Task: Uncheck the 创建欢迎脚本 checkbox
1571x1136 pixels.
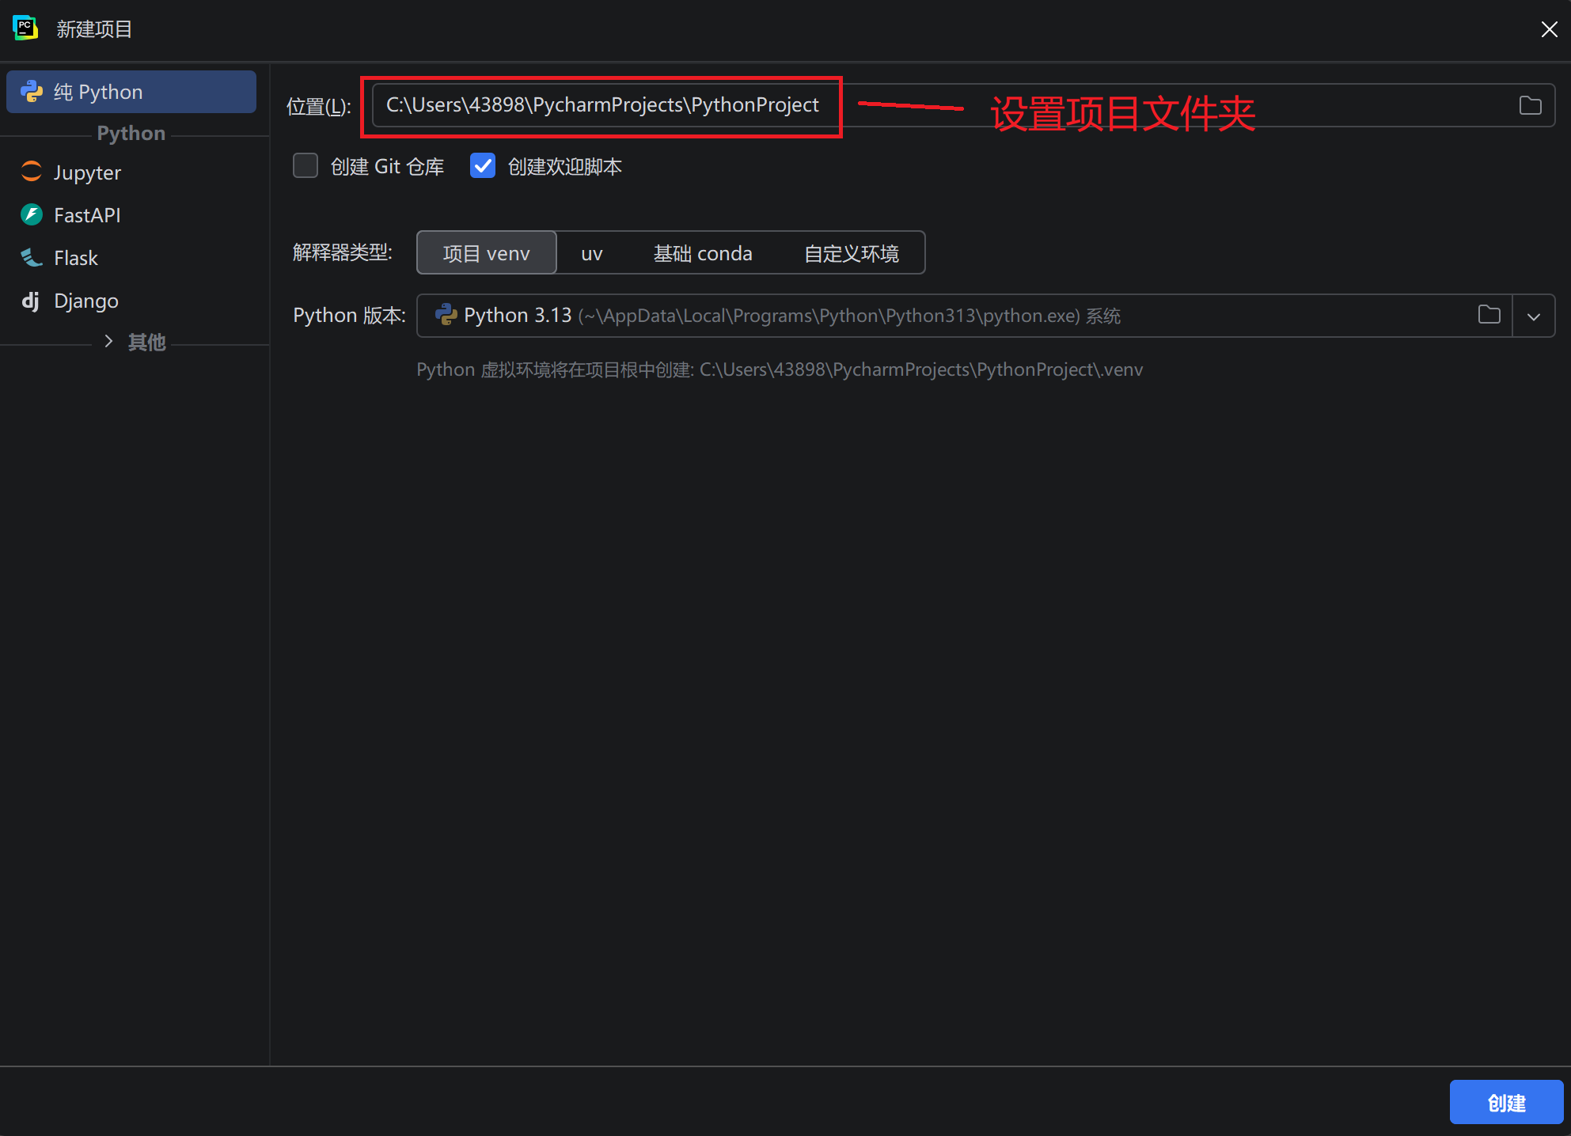Action: tap(483, 166)
